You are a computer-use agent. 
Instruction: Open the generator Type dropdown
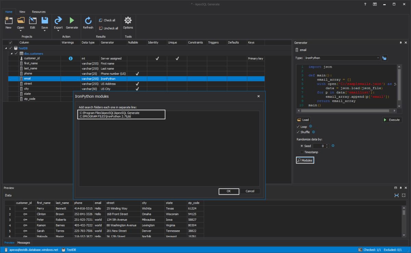(x=378, y=58)
